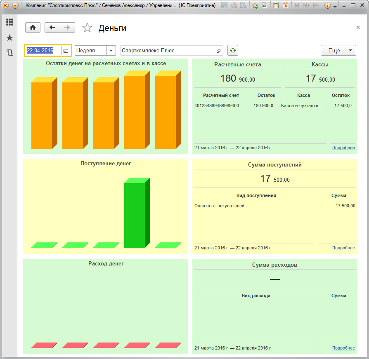Open the title bar calendar icon
This screenshot has width=369, height=359.
pyautogui.click(x=285, y=6)
